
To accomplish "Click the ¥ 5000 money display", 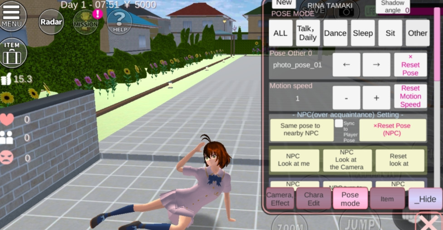I will point(140,5).
